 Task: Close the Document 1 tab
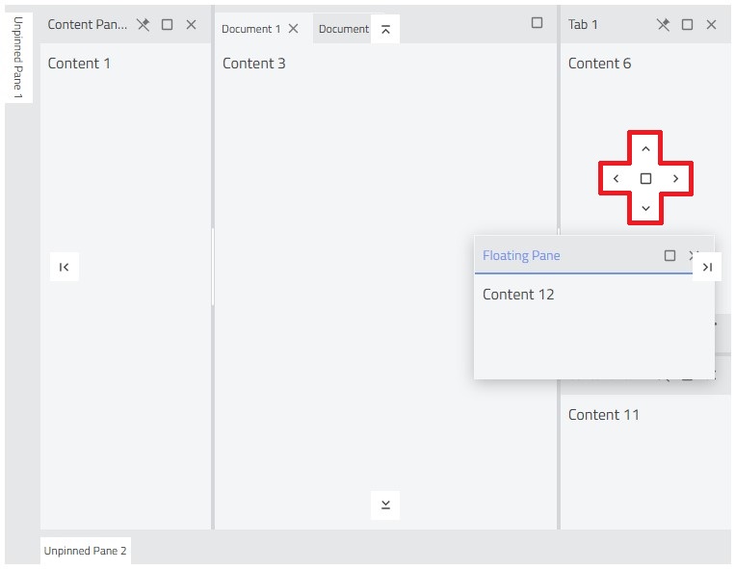(294, 29)
